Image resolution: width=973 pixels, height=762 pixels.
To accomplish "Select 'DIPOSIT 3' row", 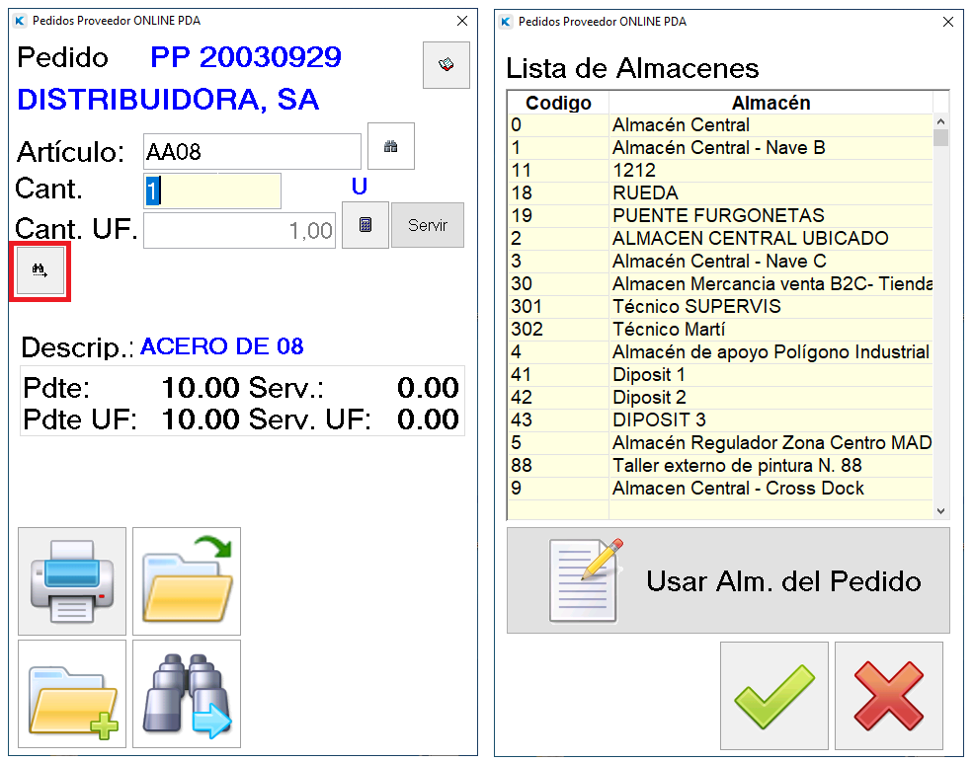I will 720,419.
